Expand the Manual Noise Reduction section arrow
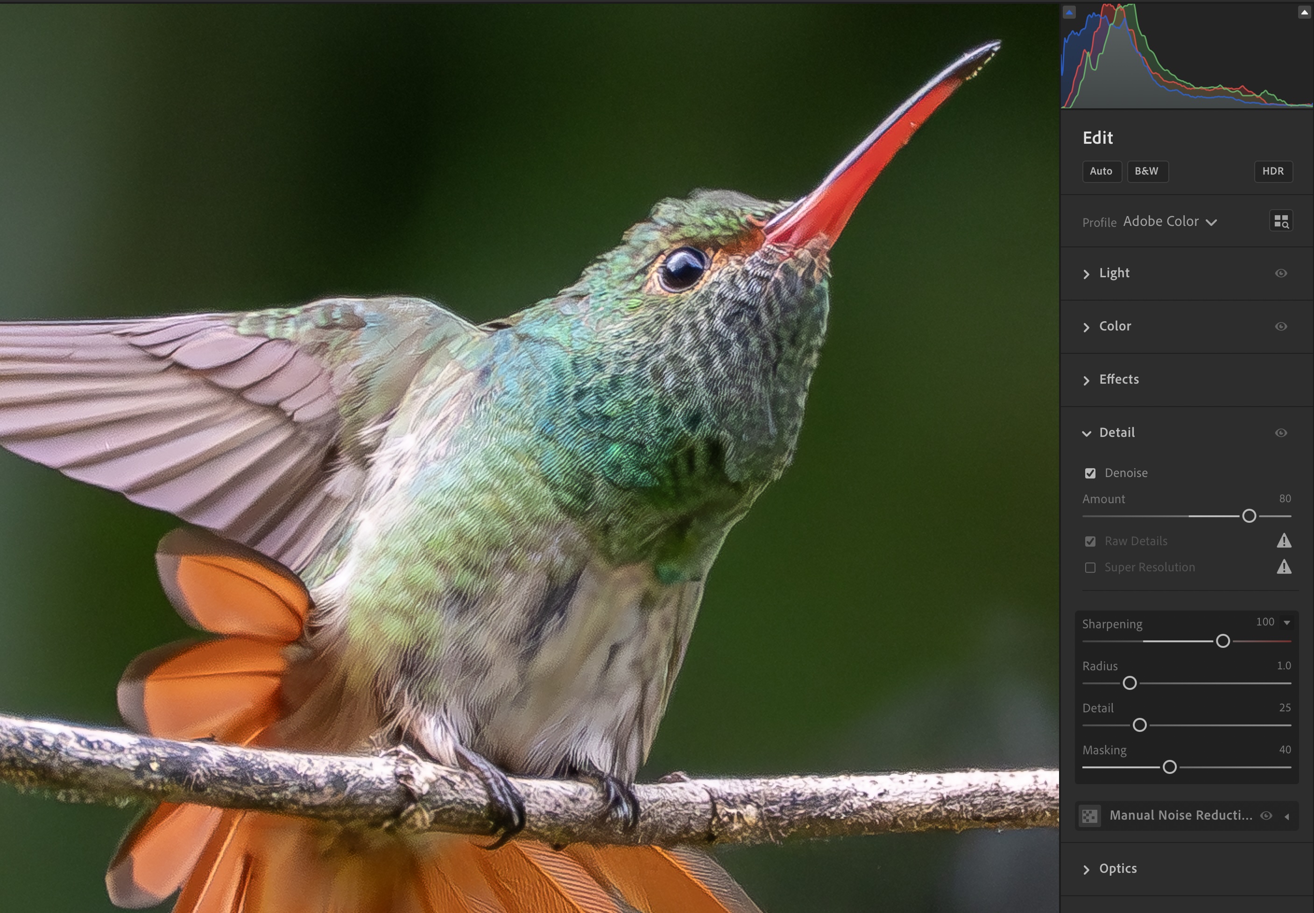1314x913 pixels. [1286, 816]
